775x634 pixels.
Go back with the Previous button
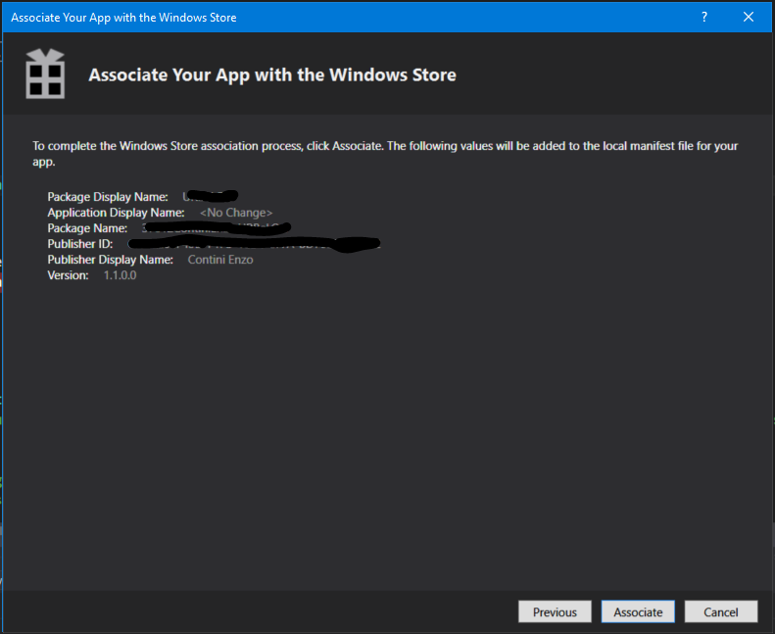(555, 611)
